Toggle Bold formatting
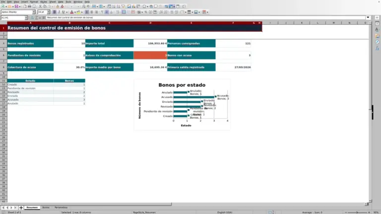Image resolution: width=381 pixels, height=214 pixels. pyautogui.click(x=55, y=12)
